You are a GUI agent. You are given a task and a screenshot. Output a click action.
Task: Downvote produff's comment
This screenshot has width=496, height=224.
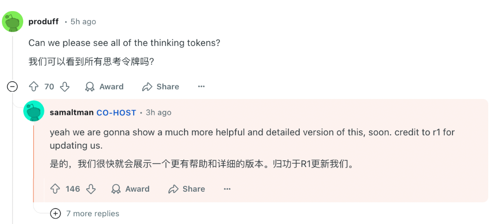point(64,86)
